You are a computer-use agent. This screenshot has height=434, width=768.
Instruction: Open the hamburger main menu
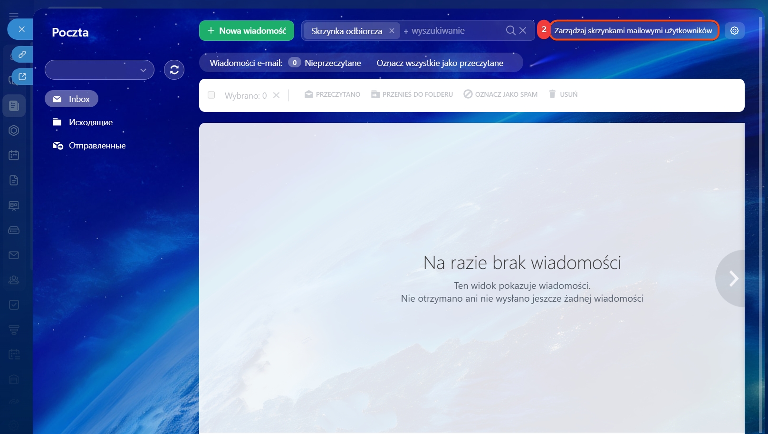click(x=14, y=16)
